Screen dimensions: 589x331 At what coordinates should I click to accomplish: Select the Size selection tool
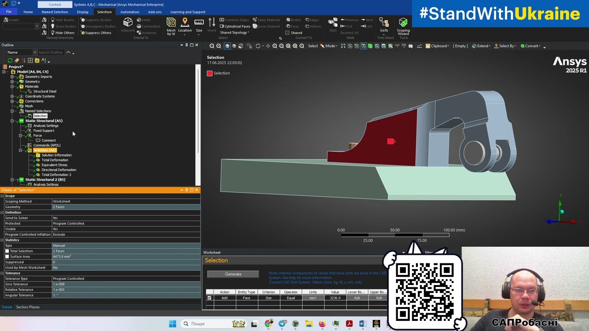(199, 26)
